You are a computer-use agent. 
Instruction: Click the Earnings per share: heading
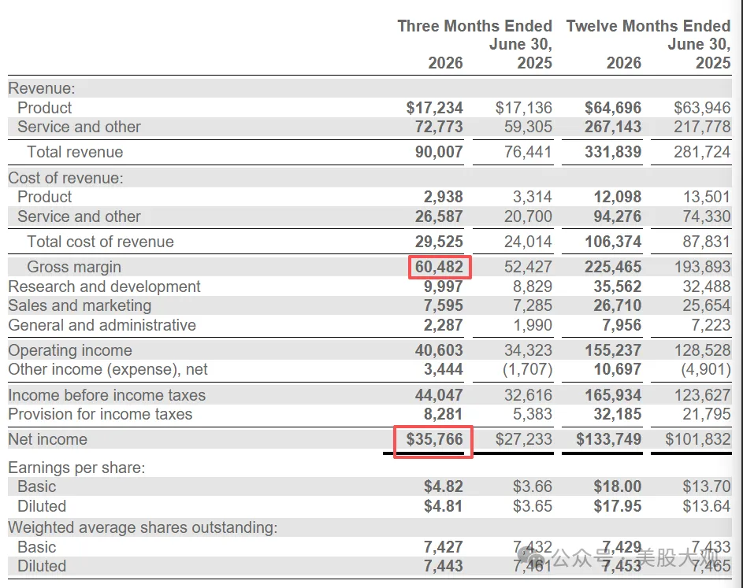[76, 468]
